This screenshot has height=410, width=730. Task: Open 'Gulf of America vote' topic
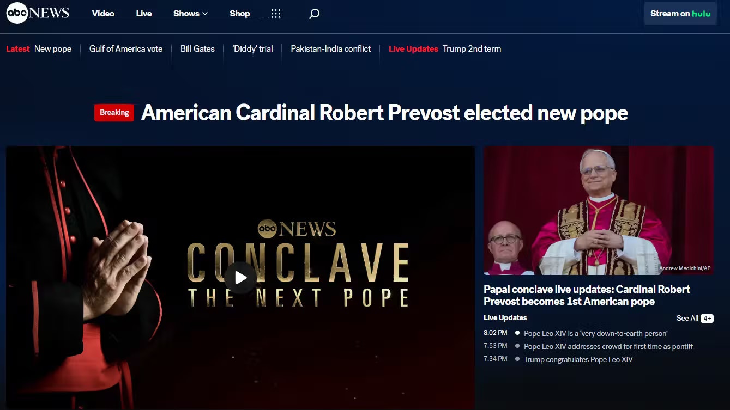pos(126,49)
